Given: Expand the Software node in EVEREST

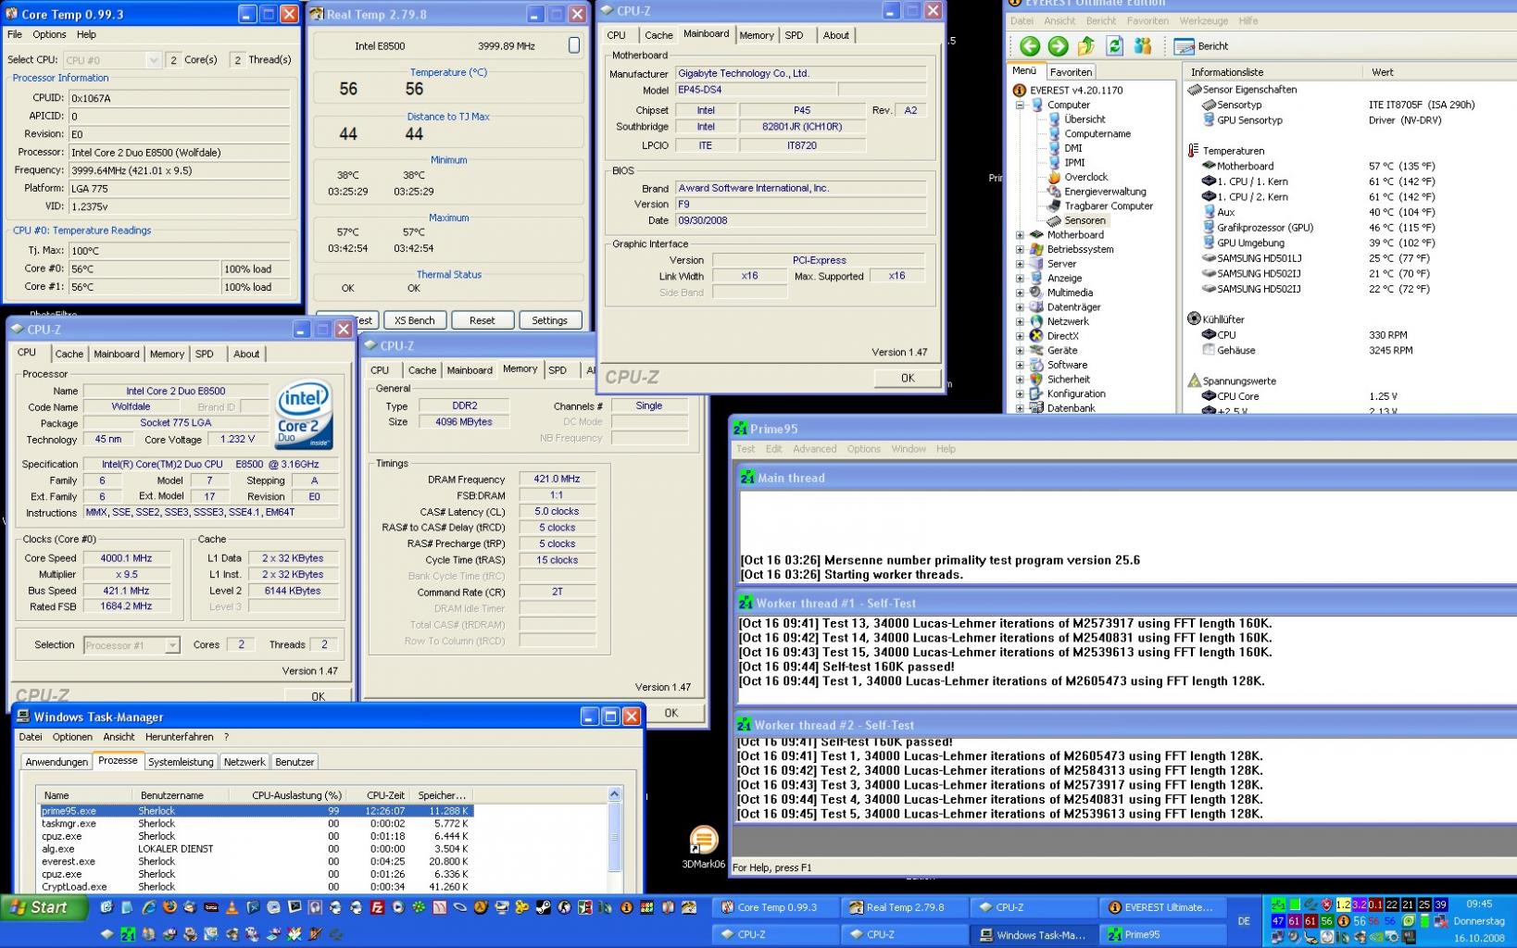Looking at the screenshot, I should [x=1020, y=365].
